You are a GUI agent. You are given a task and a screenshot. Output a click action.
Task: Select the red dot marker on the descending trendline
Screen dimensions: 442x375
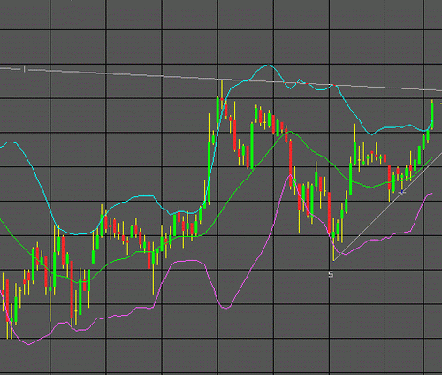pyautogui.click(x=307, y=84)
